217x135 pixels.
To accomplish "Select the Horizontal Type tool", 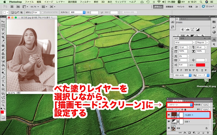I will pos(3,81).
